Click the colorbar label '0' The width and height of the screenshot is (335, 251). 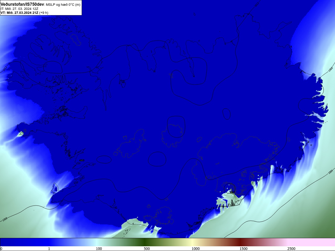pos(1,249)
